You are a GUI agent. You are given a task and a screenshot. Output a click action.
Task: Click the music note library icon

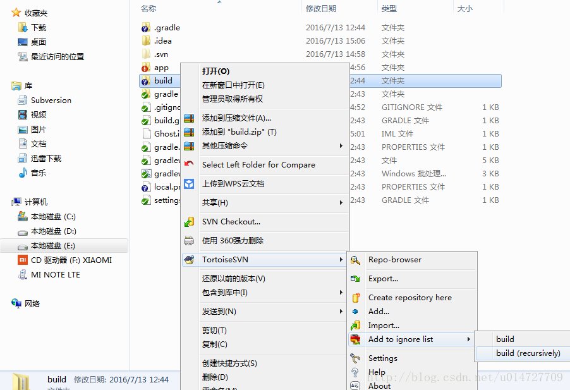[23, 173]
